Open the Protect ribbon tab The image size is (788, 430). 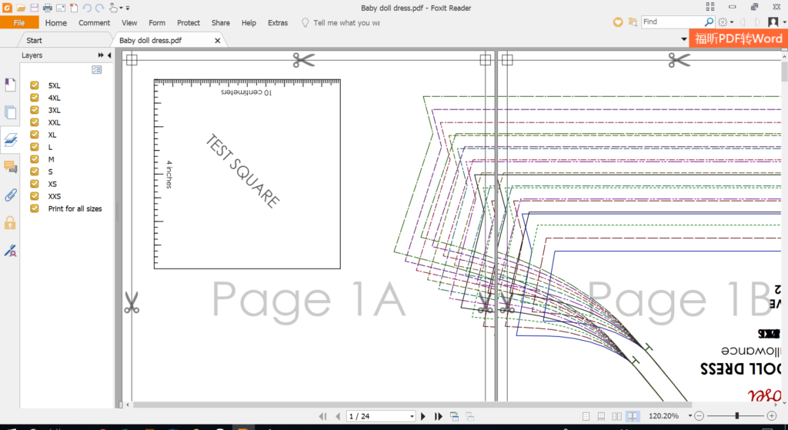pos(189,22)
